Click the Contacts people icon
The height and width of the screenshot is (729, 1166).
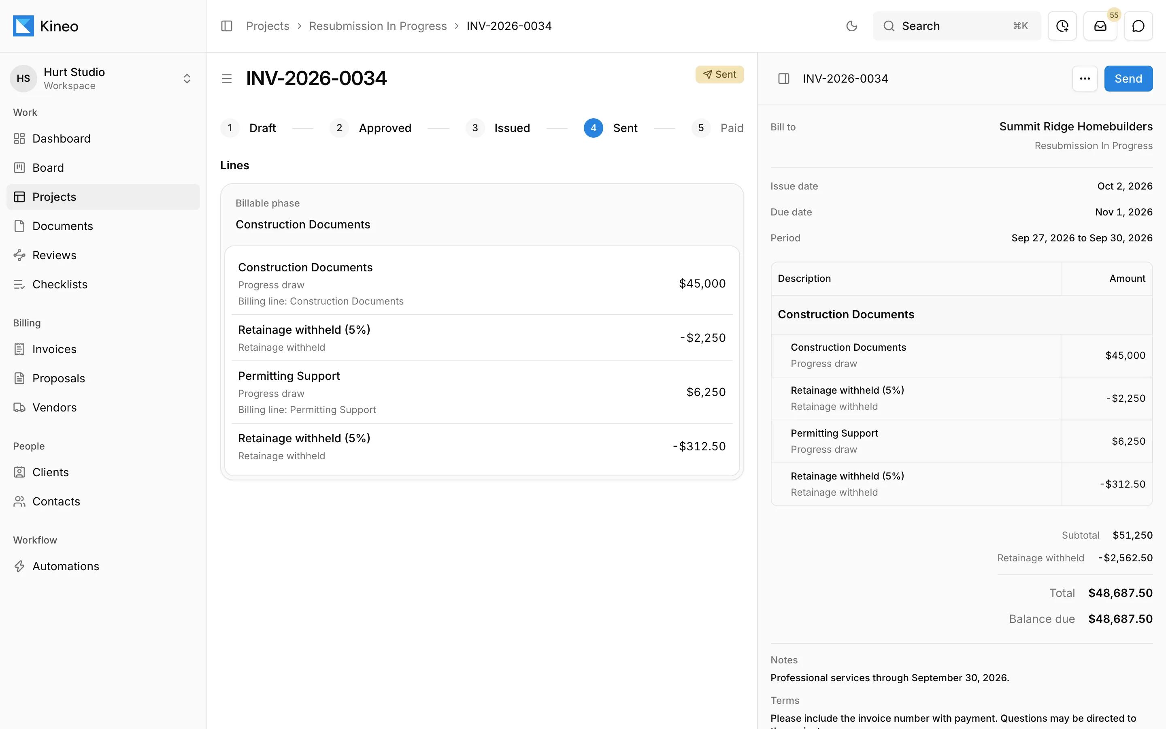pos(19,501)
